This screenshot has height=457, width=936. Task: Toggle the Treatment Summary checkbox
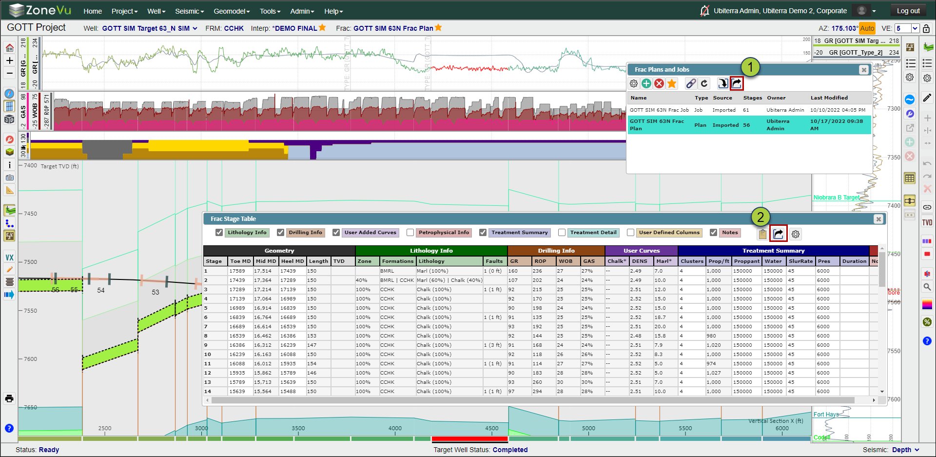point(483,233)
